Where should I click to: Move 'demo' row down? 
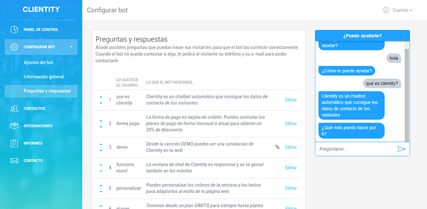click(x=101, y=150)
